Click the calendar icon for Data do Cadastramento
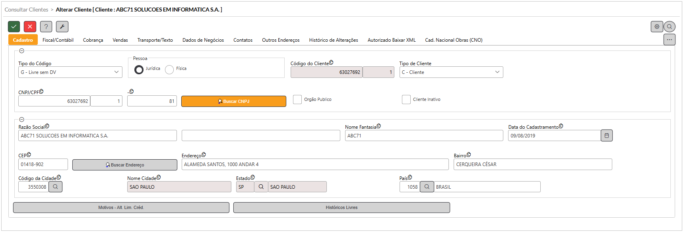683x232 pixels. pos(607,135)
